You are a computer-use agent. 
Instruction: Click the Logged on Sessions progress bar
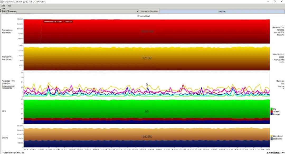coord(222,11)
